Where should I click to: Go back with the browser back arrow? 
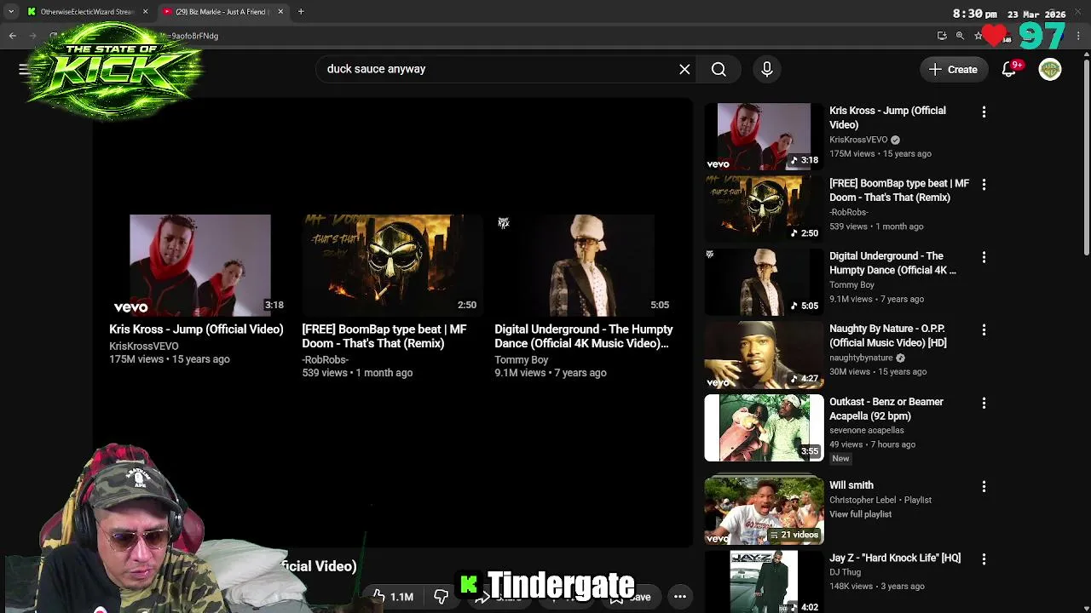tap(13, 36)
